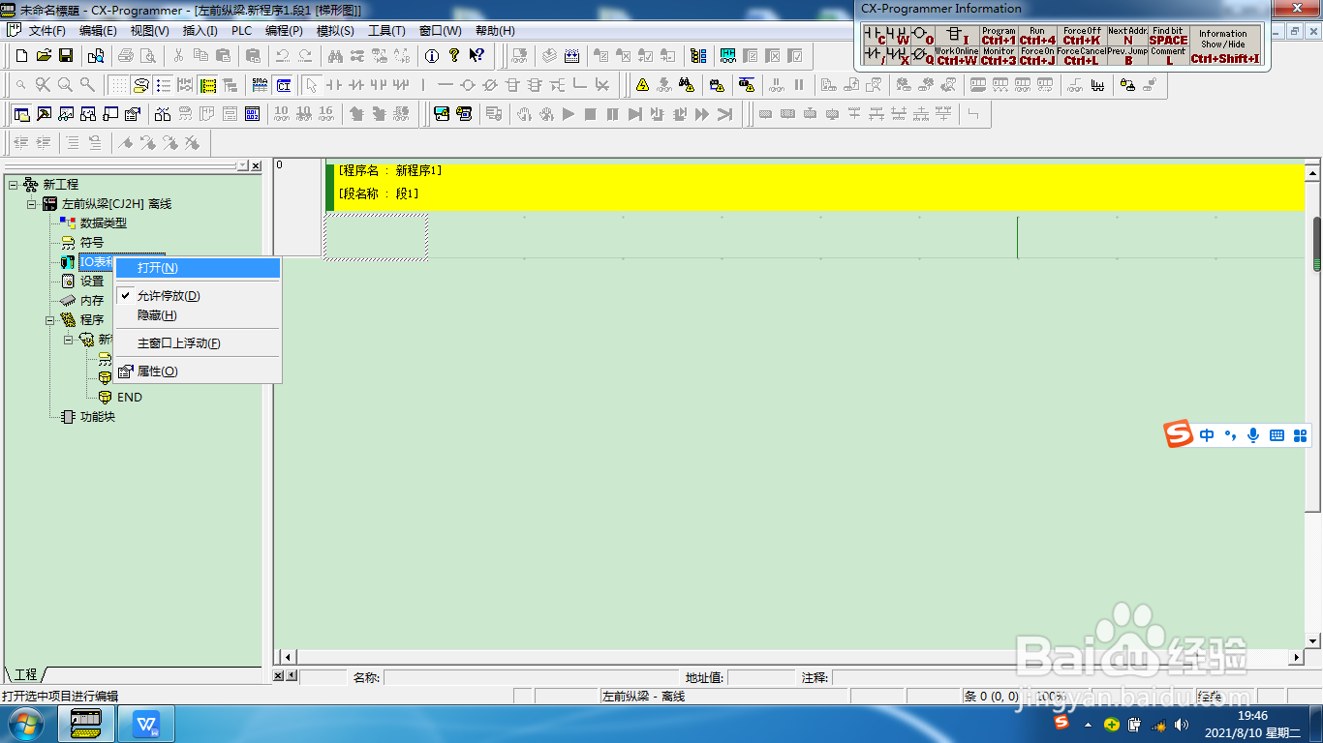Choose 打开(N) in context menu
Screen dimensions: 1323x743
pos(197,268)
